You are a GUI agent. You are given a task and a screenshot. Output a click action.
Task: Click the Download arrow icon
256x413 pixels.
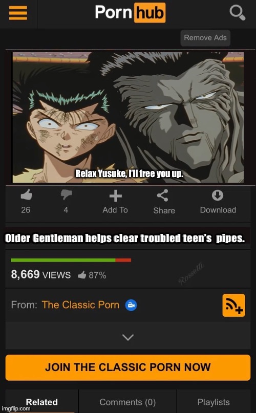(218, 195)
